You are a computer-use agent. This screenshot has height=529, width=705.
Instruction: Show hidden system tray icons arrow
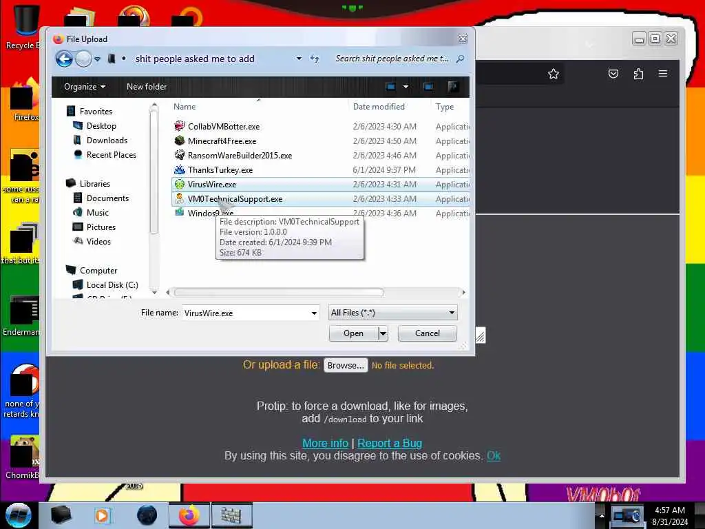pos(602,515)
